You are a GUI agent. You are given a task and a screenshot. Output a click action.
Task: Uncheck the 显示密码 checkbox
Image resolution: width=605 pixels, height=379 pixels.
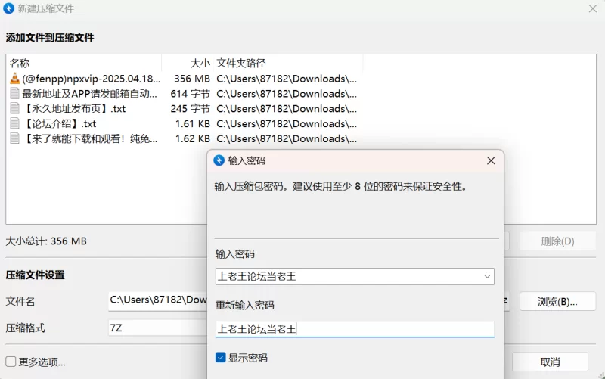[220, 358]
